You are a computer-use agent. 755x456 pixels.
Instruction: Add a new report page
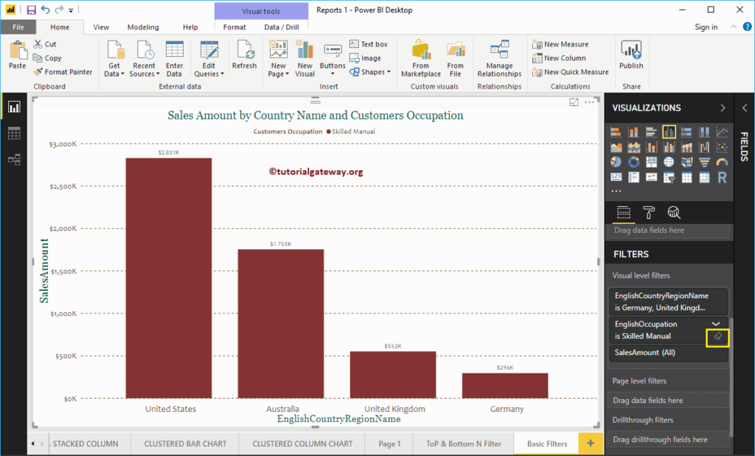[591, 443]
